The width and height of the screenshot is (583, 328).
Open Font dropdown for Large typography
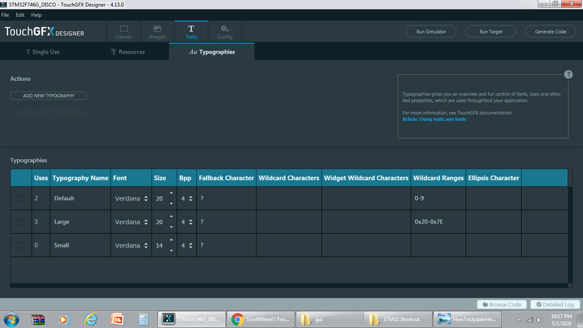[131, 222]
